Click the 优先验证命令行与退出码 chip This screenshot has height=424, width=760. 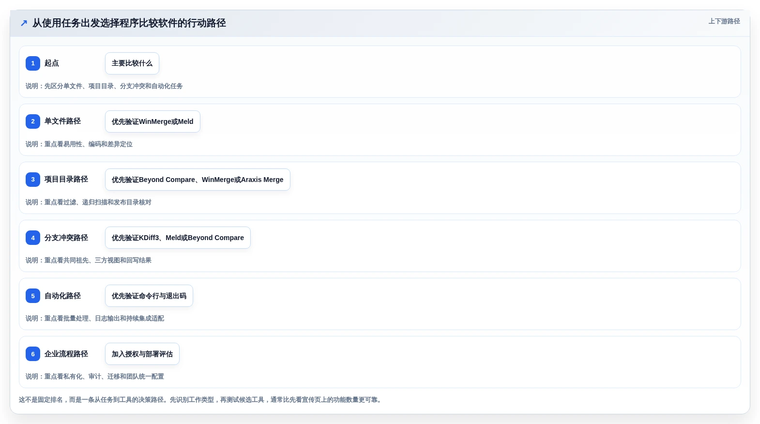[149, 296]
